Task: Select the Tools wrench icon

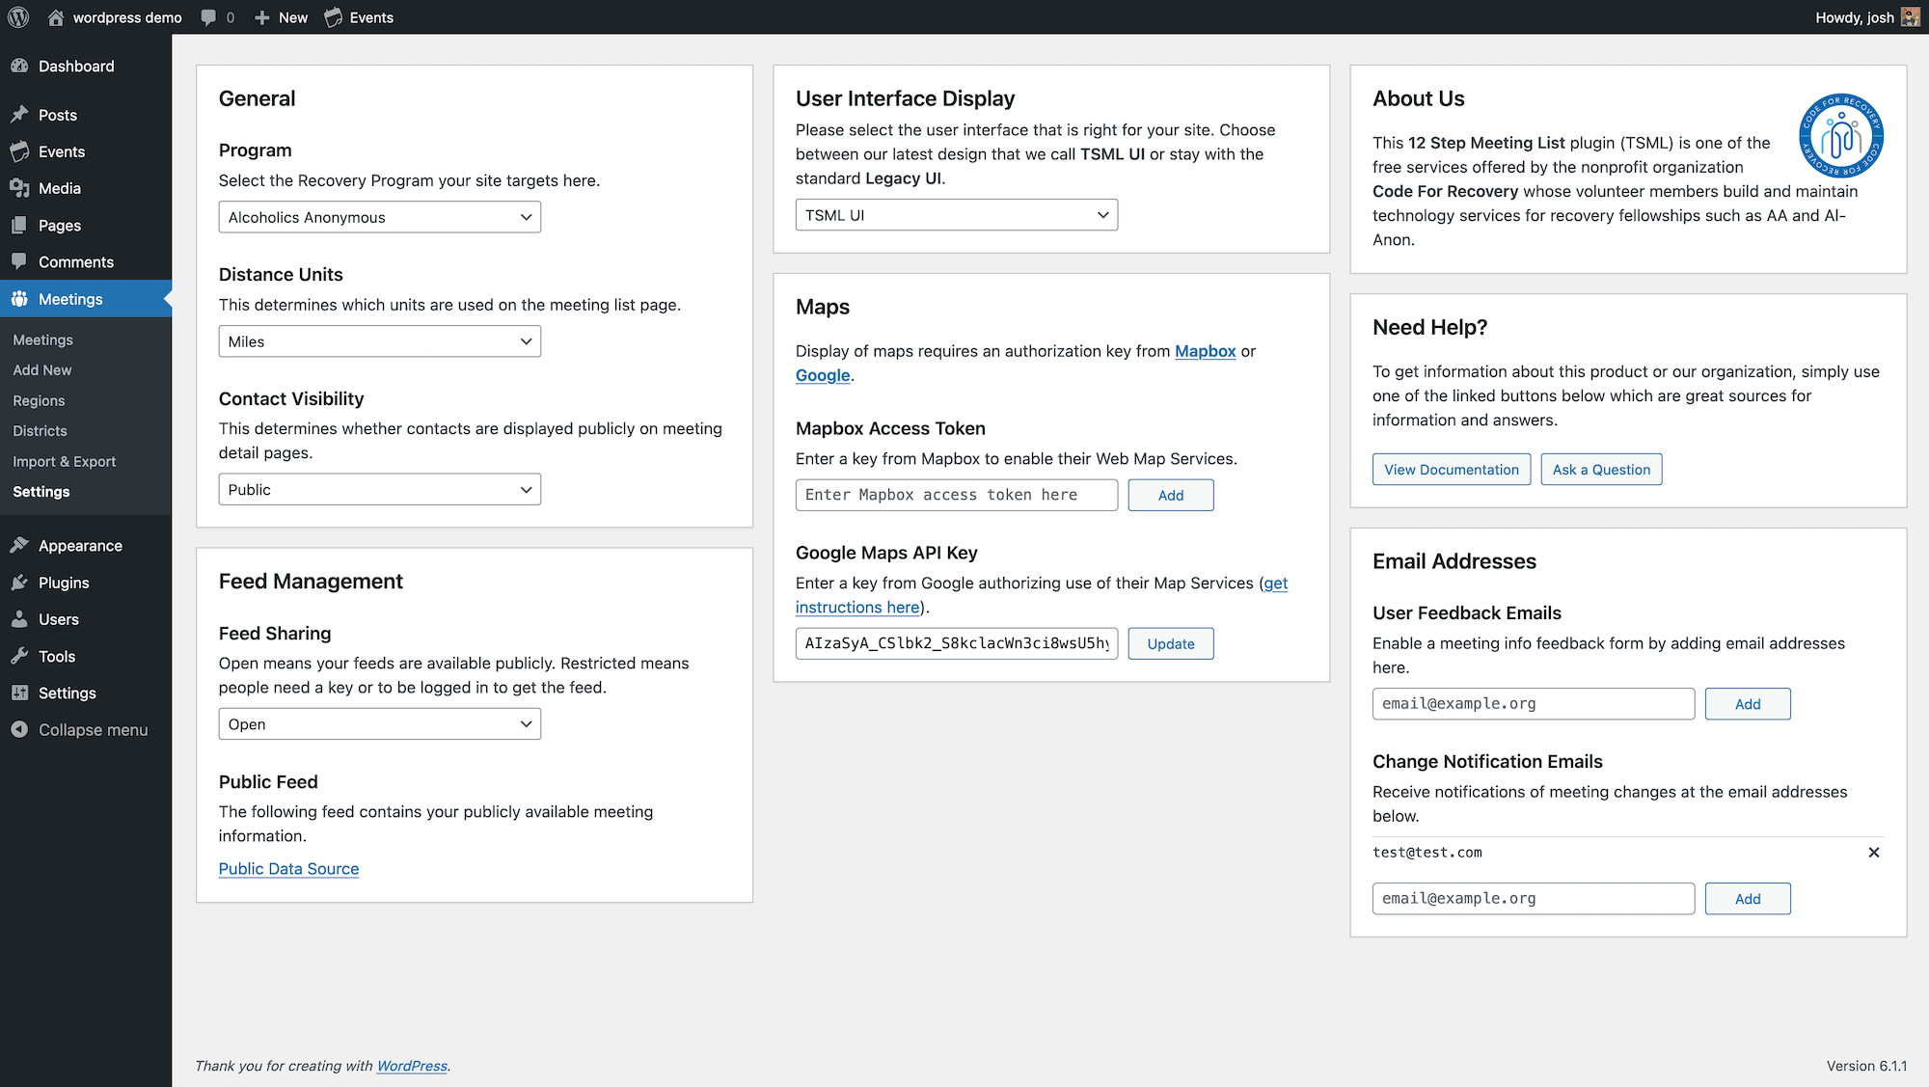Action: (x=21, y=656)
